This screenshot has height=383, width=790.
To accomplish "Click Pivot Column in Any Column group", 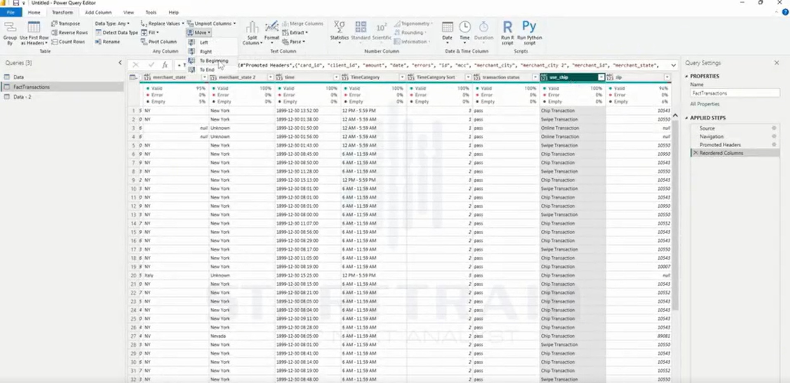I will click(x=159, y=42).
